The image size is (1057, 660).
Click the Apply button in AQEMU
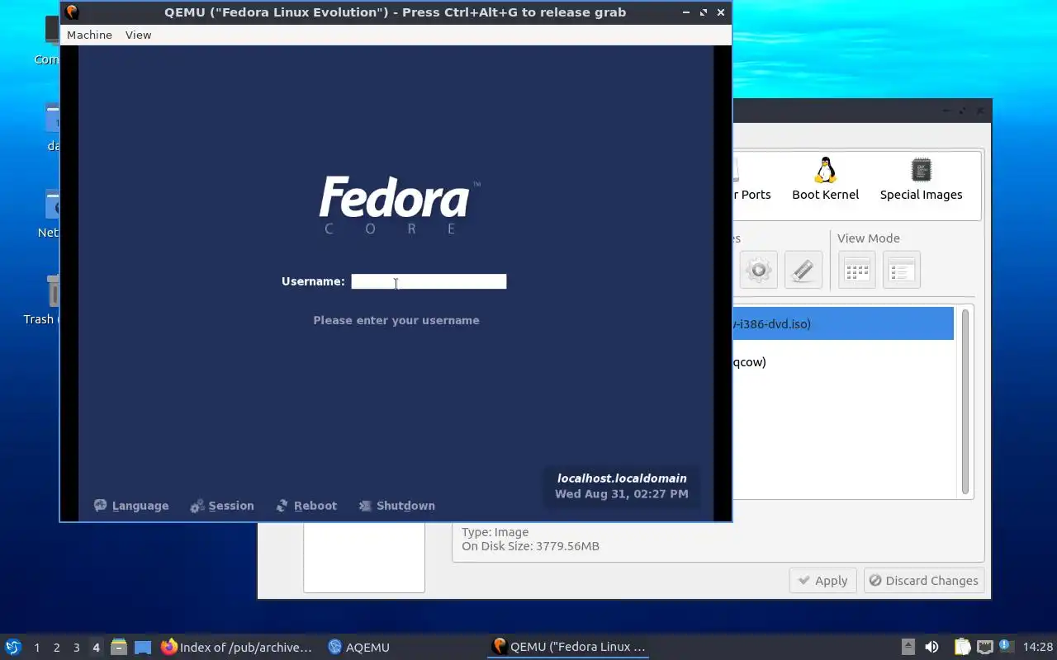[x=822, y=581]
